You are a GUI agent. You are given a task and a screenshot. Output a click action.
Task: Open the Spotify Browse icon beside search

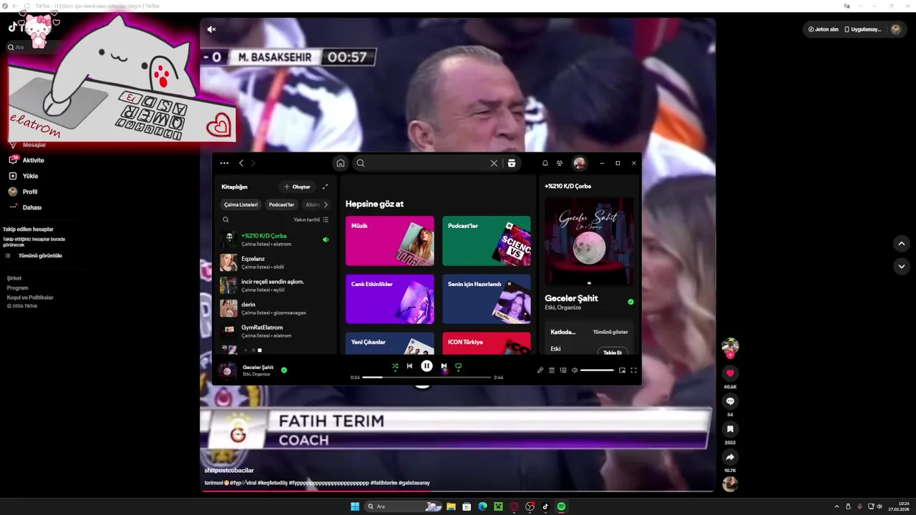tap(512, 163)
